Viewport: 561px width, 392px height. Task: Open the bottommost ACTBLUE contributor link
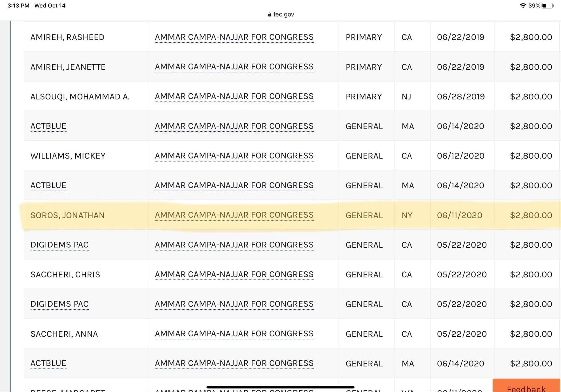(48, 363)
